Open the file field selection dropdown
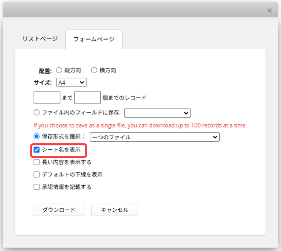 tap(158, 113)
